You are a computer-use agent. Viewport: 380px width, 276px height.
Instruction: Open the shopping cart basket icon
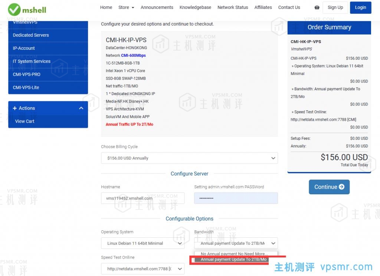tap(317, 7)
